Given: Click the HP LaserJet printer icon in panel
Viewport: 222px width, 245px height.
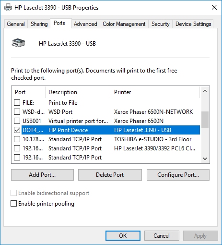Looking at the screenshot, I should 18,43.
